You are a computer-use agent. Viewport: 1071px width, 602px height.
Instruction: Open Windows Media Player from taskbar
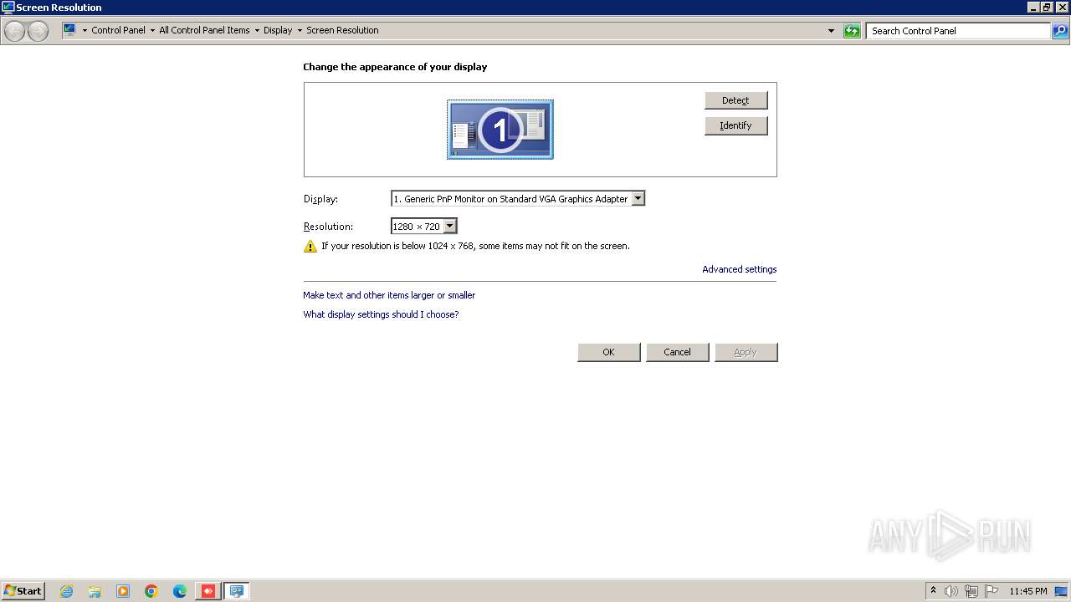click(123, 591)
